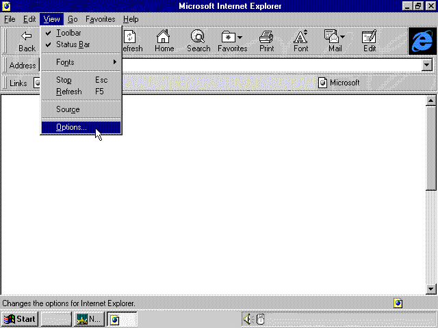Screen dimensions: 438x328
Task: Click the Address bar label
Action: click(x=23, y=66)
